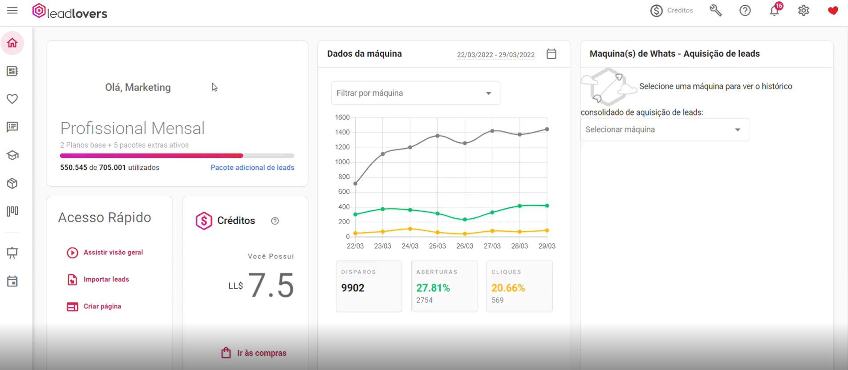The image size is (848, 370).
Task: Click the Acesso Rápido heading
Action: 105,217
